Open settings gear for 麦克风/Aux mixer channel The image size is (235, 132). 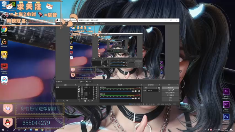coord(139,91)
